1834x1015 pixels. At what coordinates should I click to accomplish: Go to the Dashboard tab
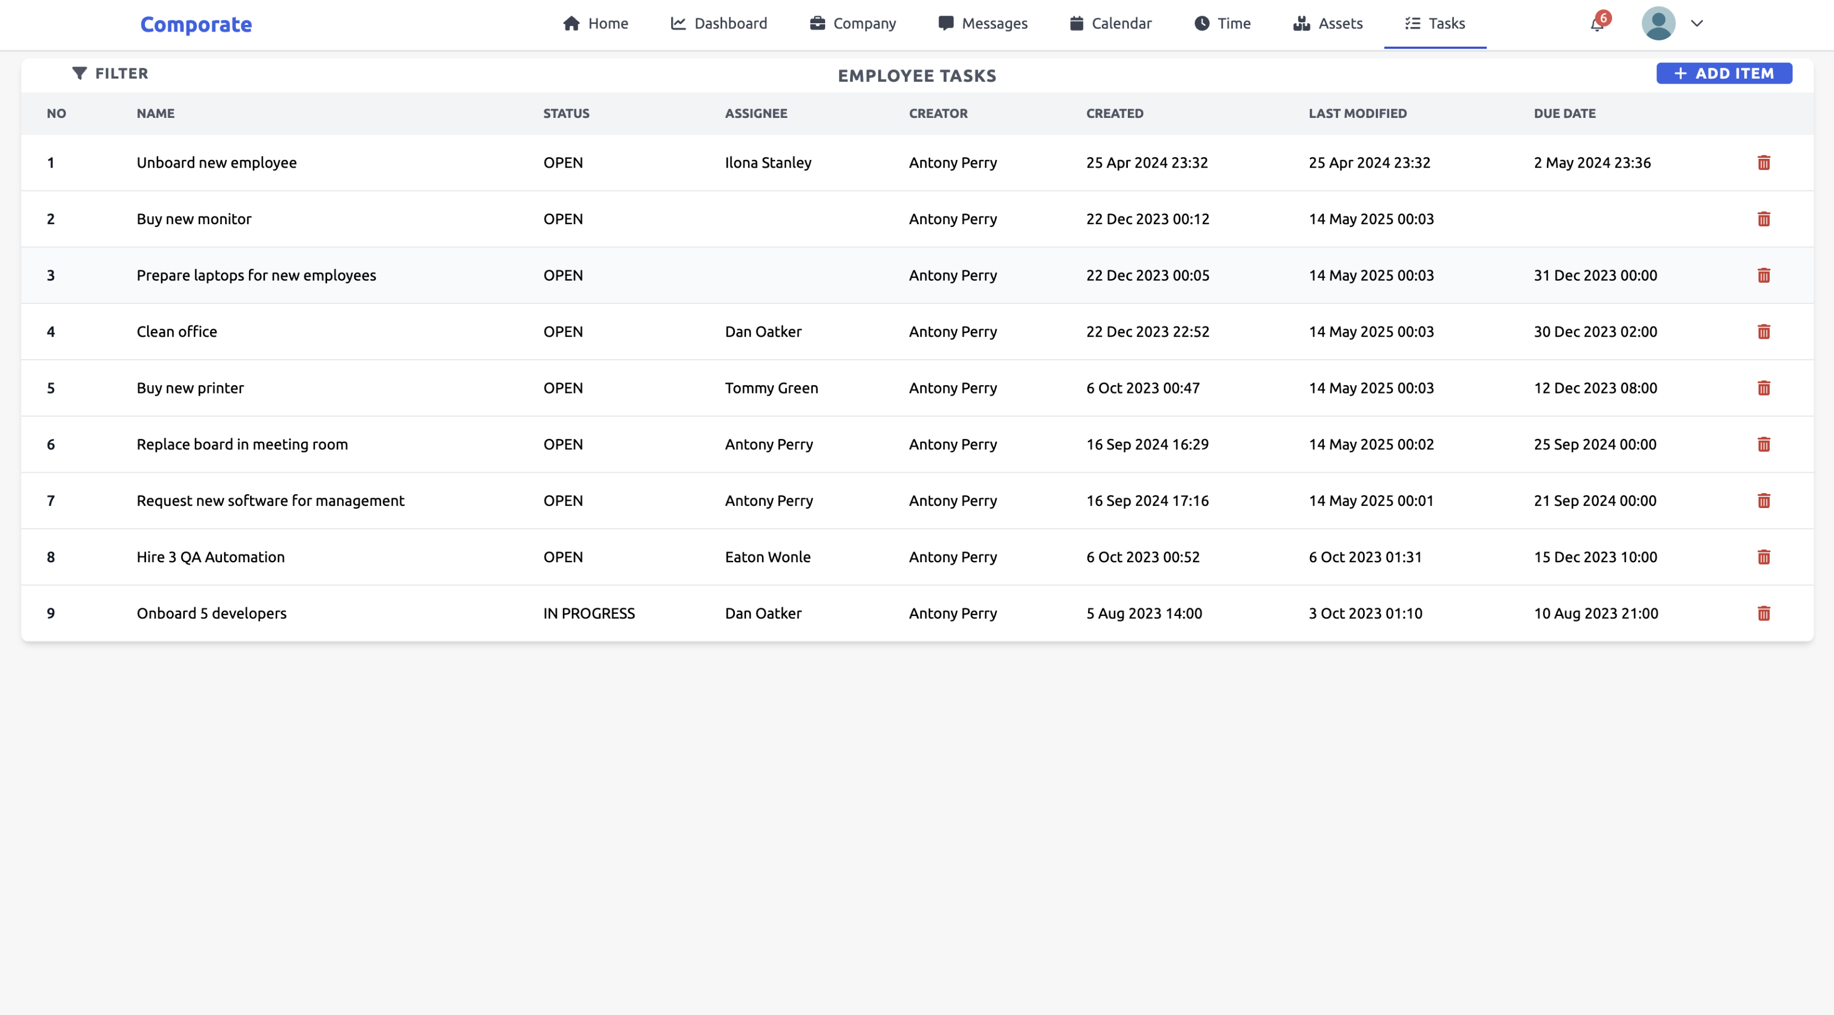[x=719, y=23]
